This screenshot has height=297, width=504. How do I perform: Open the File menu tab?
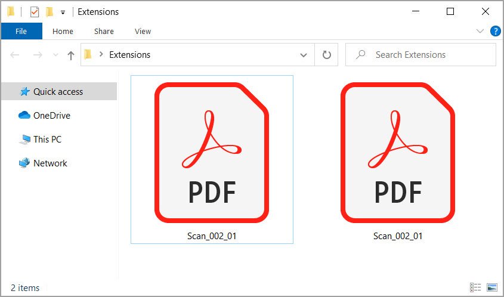(x=21, y=31)
